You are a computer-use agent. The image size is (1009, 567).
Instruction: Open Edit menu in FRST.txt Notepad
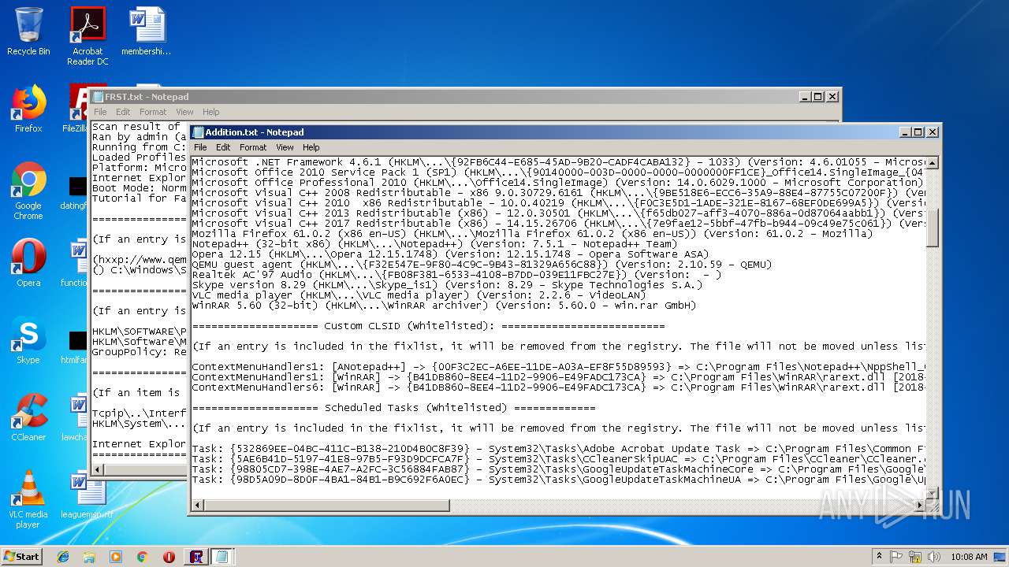click(123, 112)
